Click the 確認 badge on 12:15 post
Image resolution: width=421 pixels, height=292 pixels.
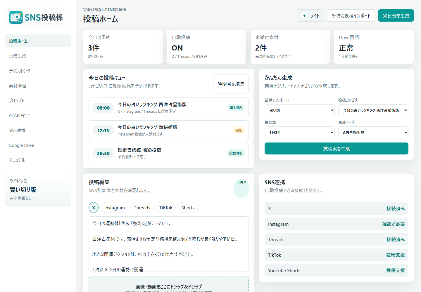(x=239, y=130)
